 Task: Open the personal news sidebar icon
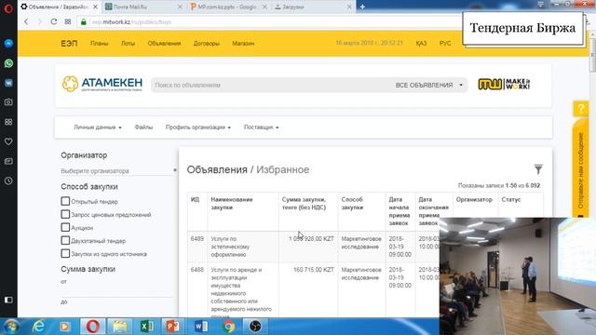pyautogui.click(x=8, y=161)
